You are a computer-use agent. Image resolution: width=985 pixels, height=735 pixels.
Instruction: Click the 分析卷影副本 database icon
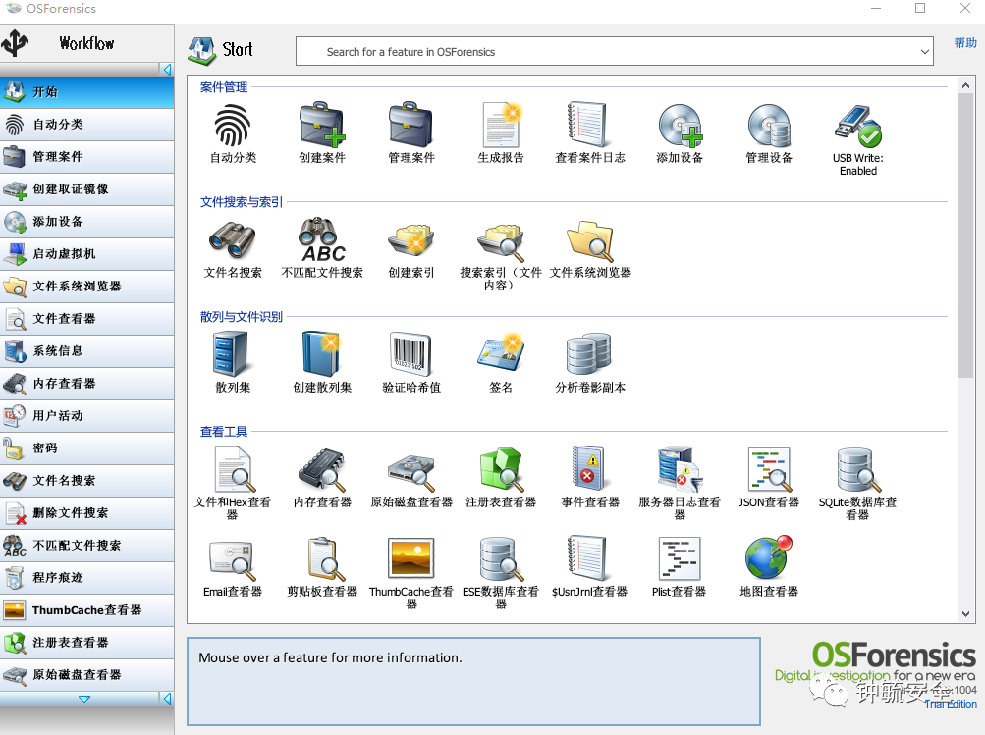(x=589, y=354)
